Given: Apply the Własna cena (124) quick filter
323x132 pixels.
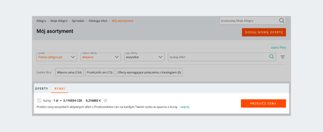Looking at the screenshot, I should 69,72.
